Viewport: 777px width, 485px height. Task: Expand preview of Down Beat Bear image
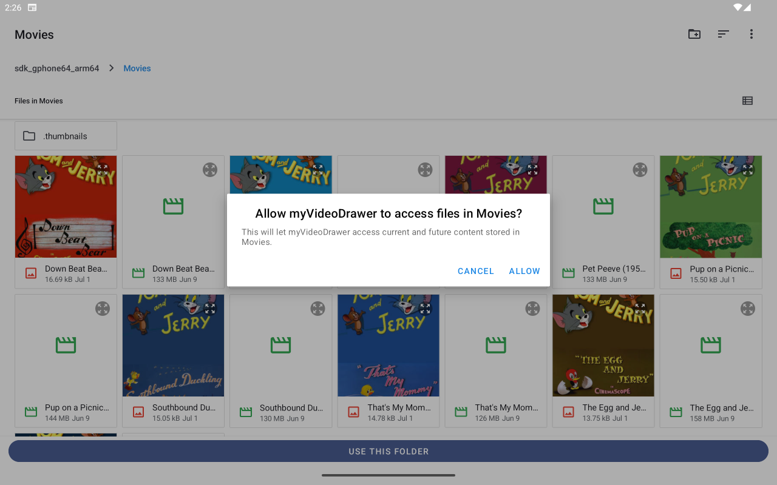pos(103,170)
